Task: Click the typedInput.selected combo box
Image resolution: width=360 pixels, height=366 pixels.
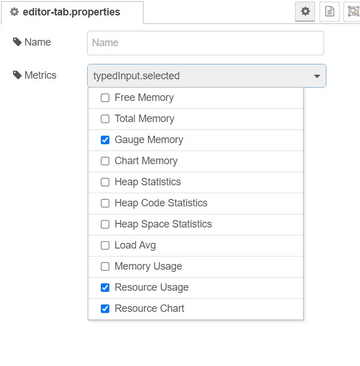Action: [207, 76]
